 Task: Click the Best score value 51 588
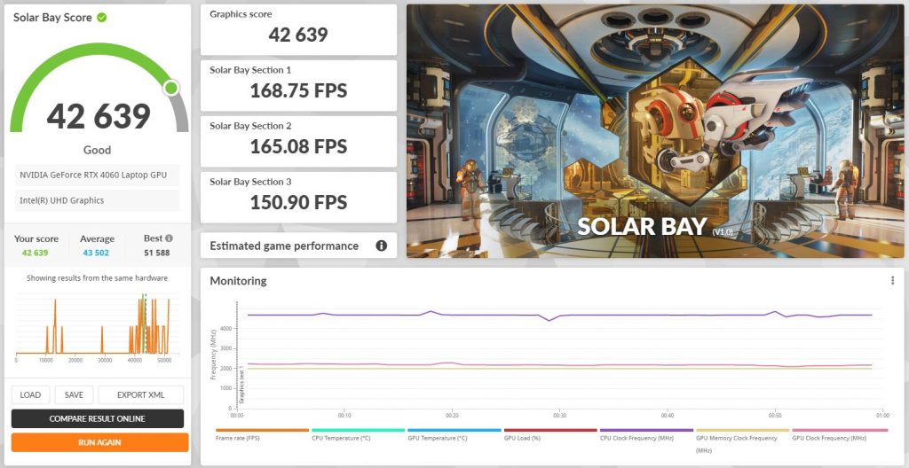point(156,253)
